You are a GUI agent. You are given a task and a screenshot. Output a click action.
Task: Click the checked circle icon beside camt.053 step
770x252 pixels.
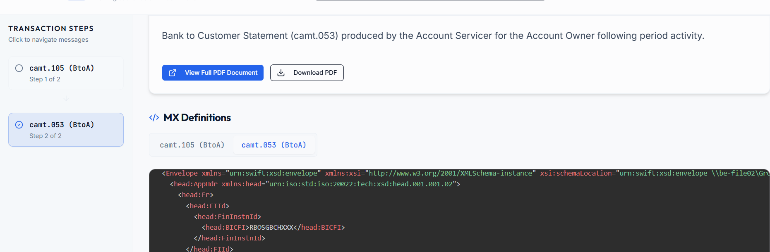click(x=19, y=125)
